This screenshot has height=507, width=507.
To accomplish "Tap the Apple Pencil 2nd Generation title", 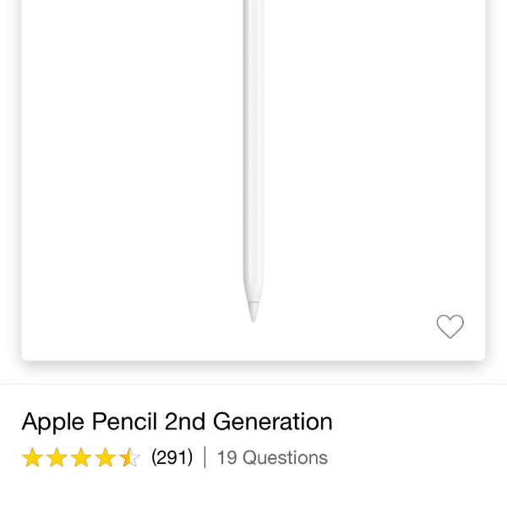I will click(177, 422).
